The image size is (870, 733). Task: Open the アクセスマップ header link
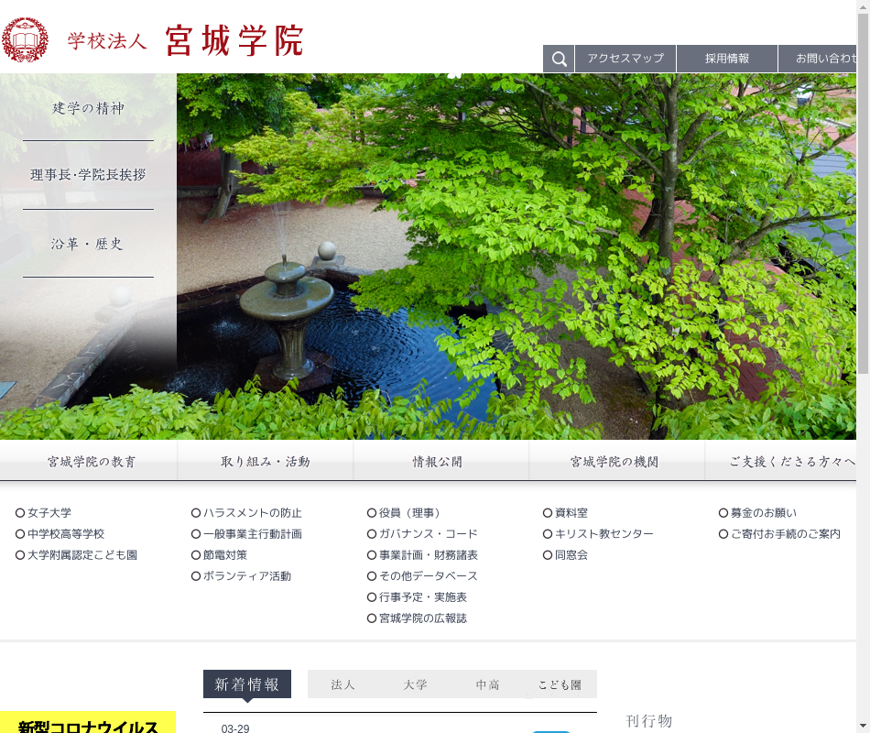click(x=625, y=59)
